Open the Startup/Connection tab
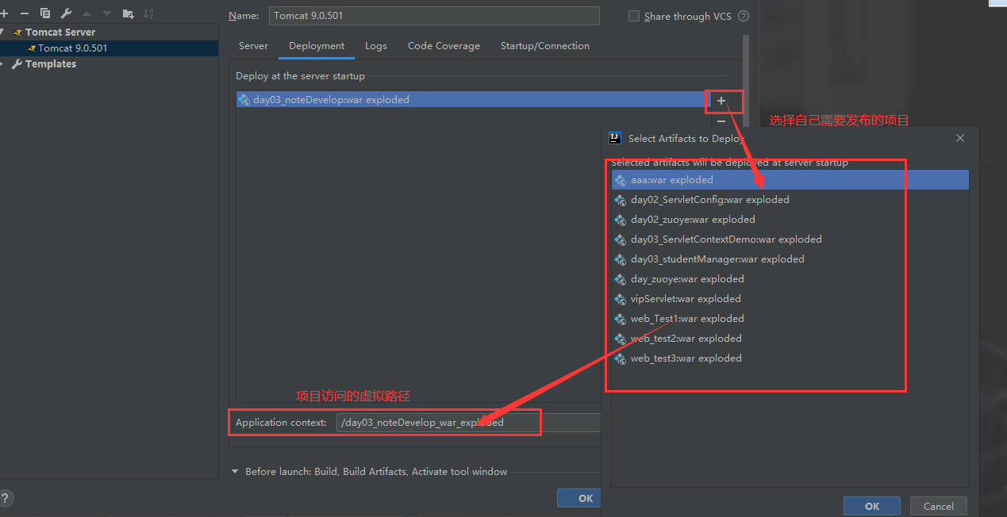Image resolution: width=1007 pixels, height=517 pixels. (x=545, y=46)
